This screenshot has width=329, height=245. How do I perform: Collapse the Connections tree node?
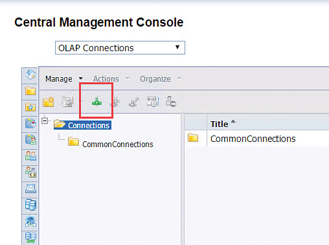pyautogui.click(x=45, y=121)
